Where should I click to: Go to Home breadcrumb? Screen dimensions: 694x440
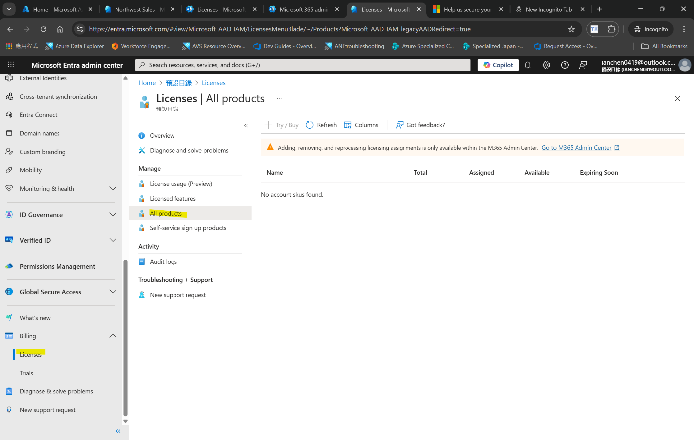pos(147,83)
